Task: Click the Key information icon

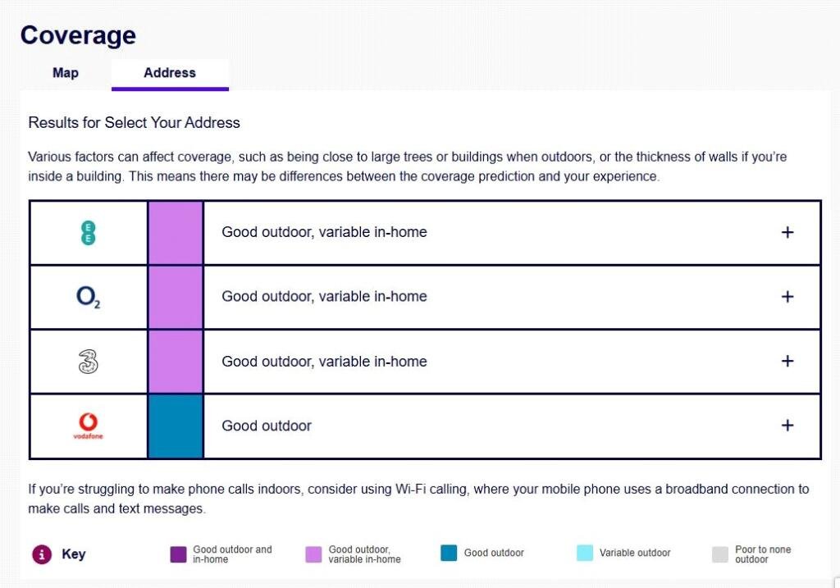Action: pyautogui.click(x=42, y=554)
